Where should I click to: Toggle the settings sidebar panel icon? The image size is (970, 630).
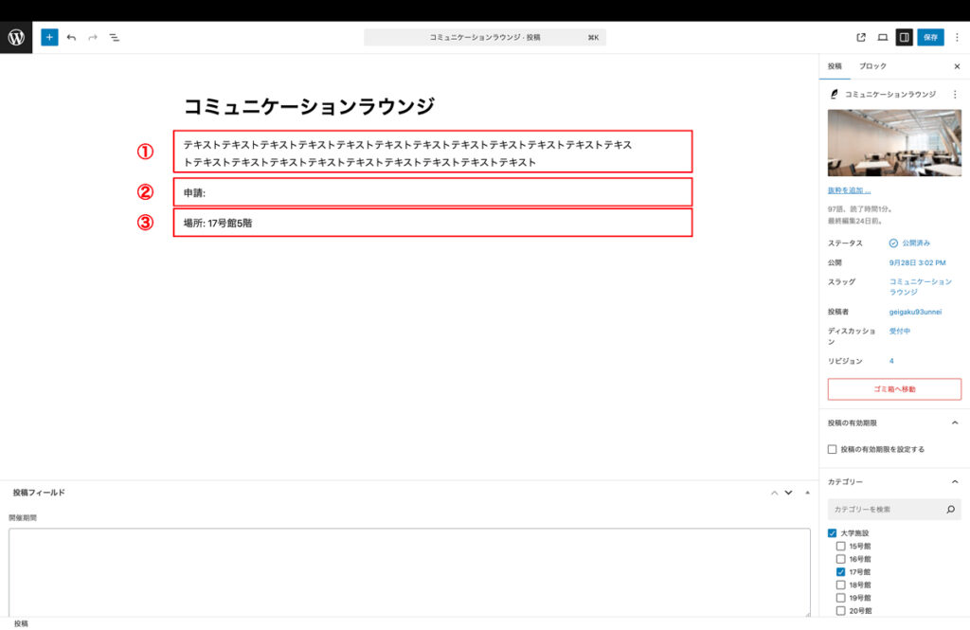(x=904, y=38)
